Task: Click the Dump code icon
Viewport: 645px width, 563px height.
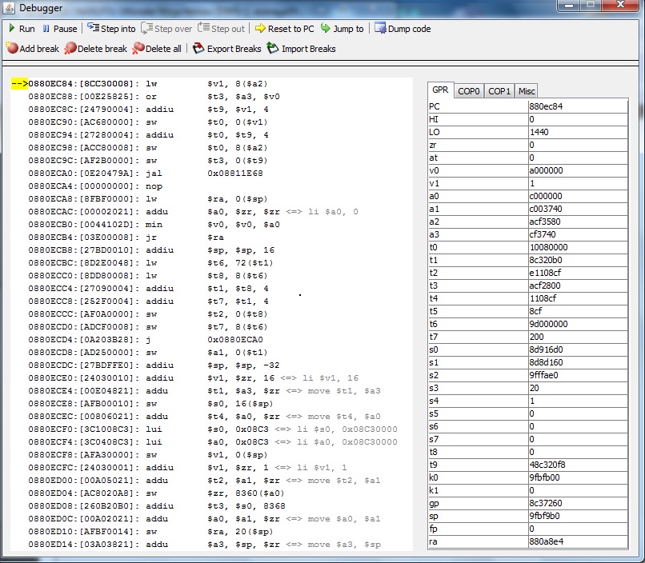Action: click(x=380, y=28)
